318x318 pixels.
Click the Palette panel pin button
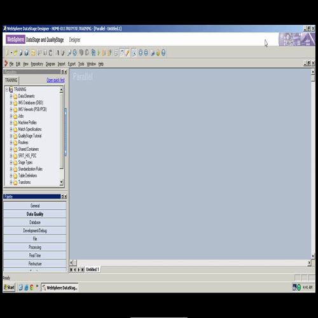(x=62, y=197)
